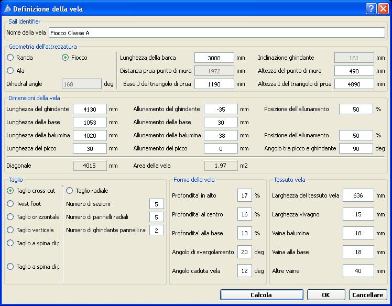392x306 pixels.
Task: Click the Altezza del punto di mura field
Action: click(354, 71)
